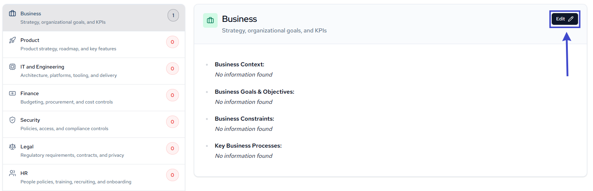Screen dimensions: 593x191
Task: Click the Legal scales icon
Action: pyautogui.click(x=12, y=147)
